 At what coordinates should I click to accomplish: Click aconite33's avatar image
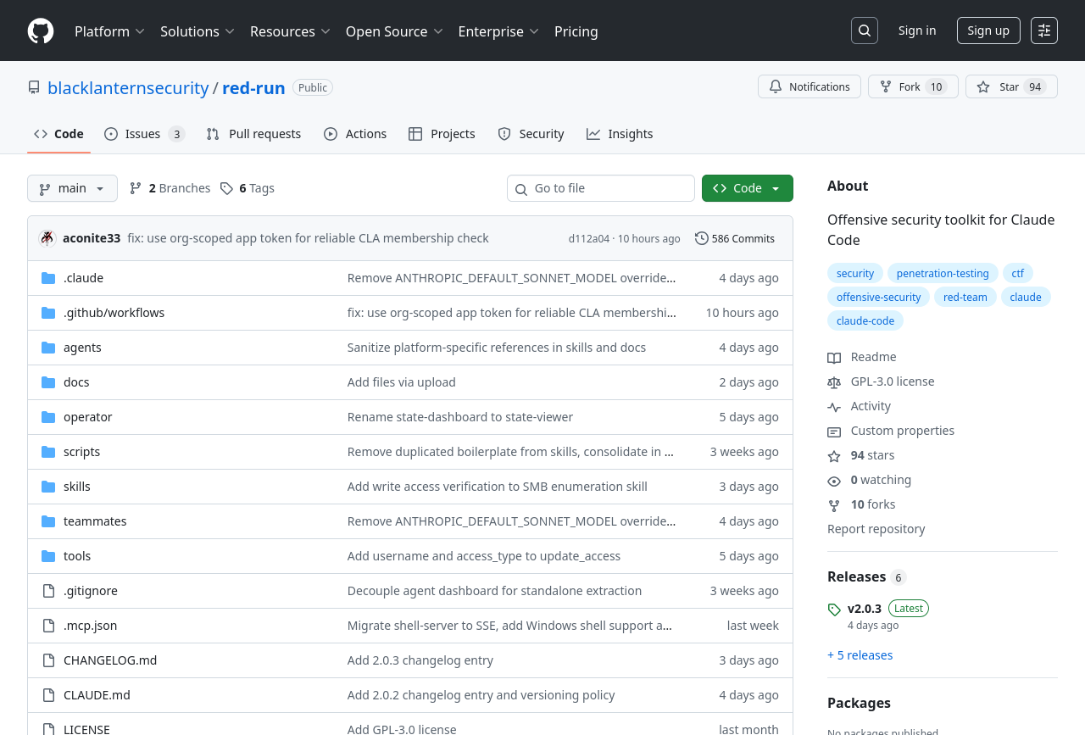(x=47, y=238)
